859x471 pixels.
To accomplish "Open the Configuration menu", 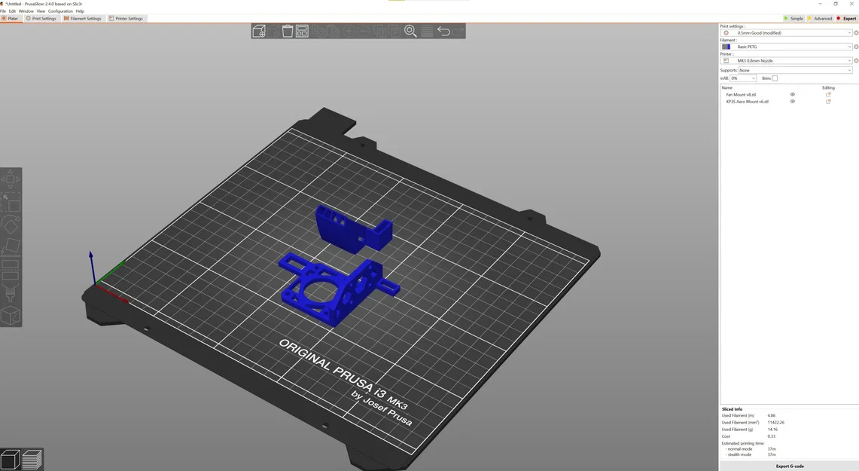I will coord(60,11).
